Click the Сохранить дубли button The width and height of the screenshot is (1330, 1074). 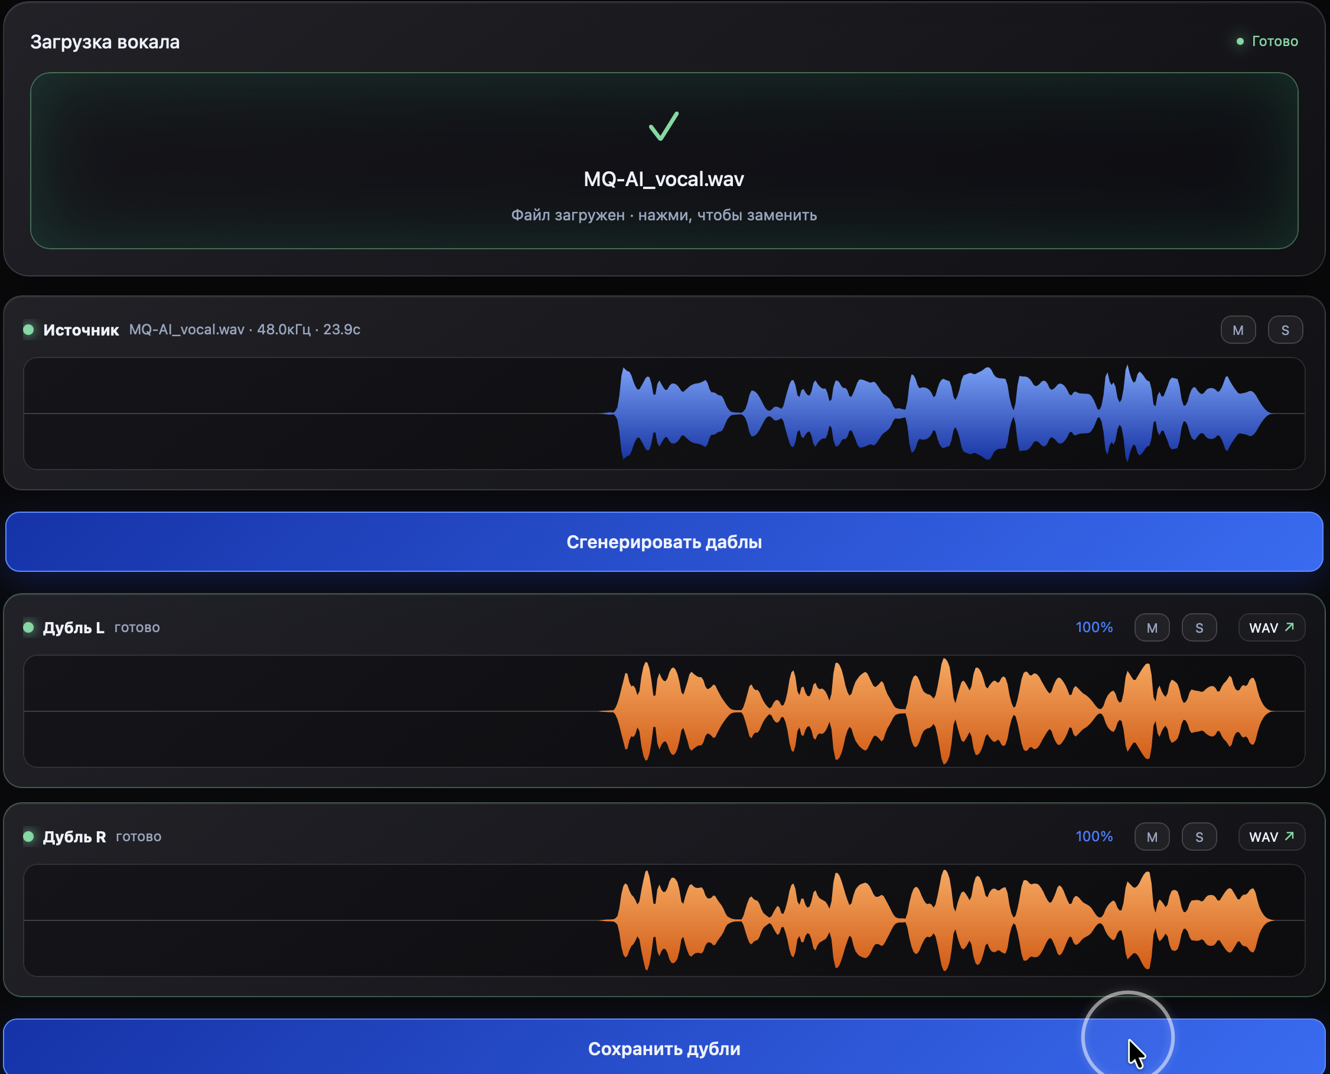click(664, 1047)
